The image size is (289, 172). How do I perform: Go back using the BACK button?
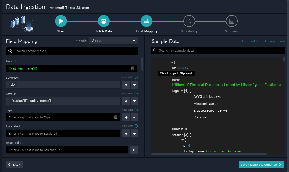15,164
